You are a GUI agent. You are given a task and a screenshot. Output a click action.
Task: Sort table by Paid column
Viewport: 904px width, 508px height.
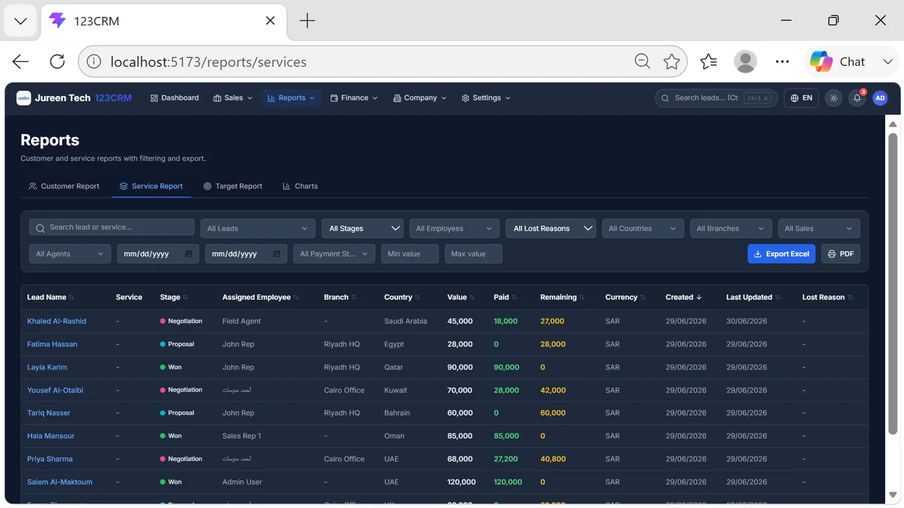[x=505, y=297]
